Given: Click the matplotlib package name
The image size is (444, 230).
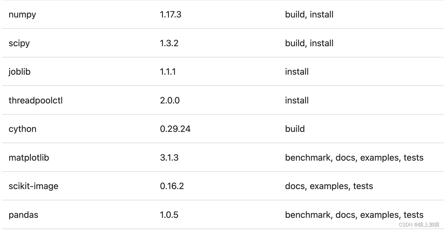Looking at the screenshot, I should point(29,158).
